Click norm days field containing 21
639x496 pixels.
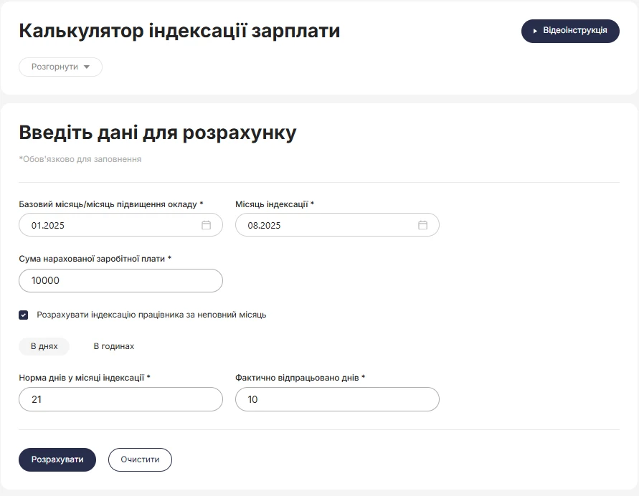120,399
